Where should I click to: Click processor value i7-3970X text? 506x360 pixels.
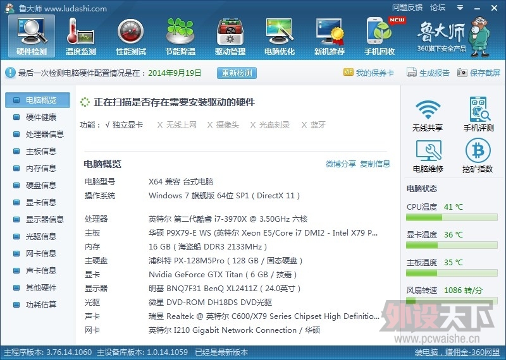point(228,219)
